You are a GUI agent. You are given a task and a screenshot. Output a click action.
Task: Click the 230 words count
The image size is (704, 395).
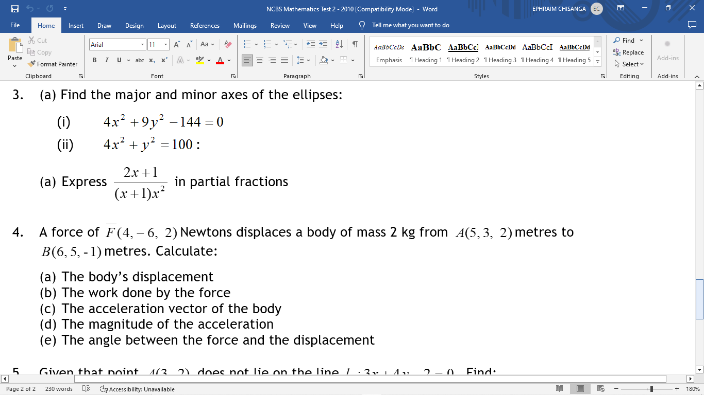pyautogui.click(x=59, y=389)
